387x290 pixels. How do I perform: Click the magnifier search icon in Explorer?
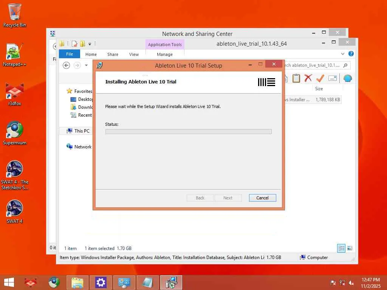[x=345, y=65]
